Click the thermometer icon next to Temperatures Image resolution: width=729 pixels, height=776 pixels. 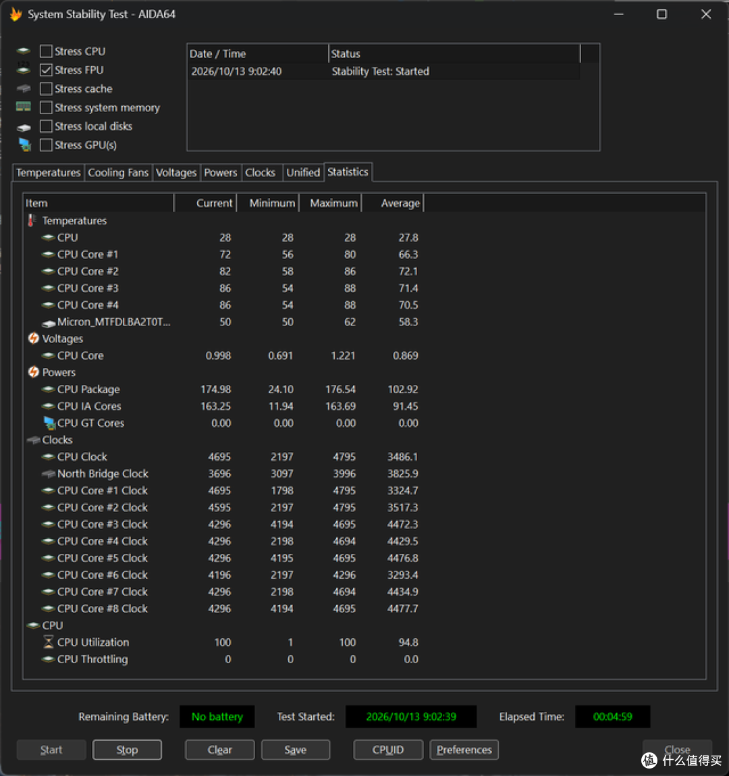click(32, 220)
